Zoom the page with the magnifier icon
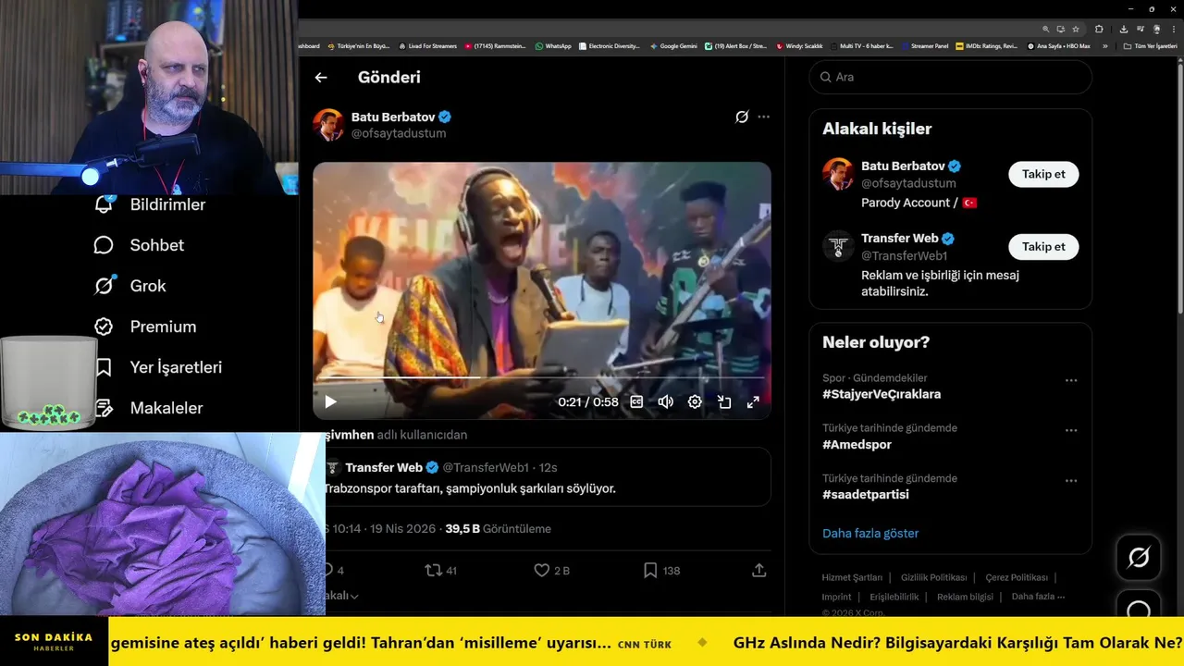Image resolution: width=1184 pixels, height=666 pixels. click(1046, 29)
